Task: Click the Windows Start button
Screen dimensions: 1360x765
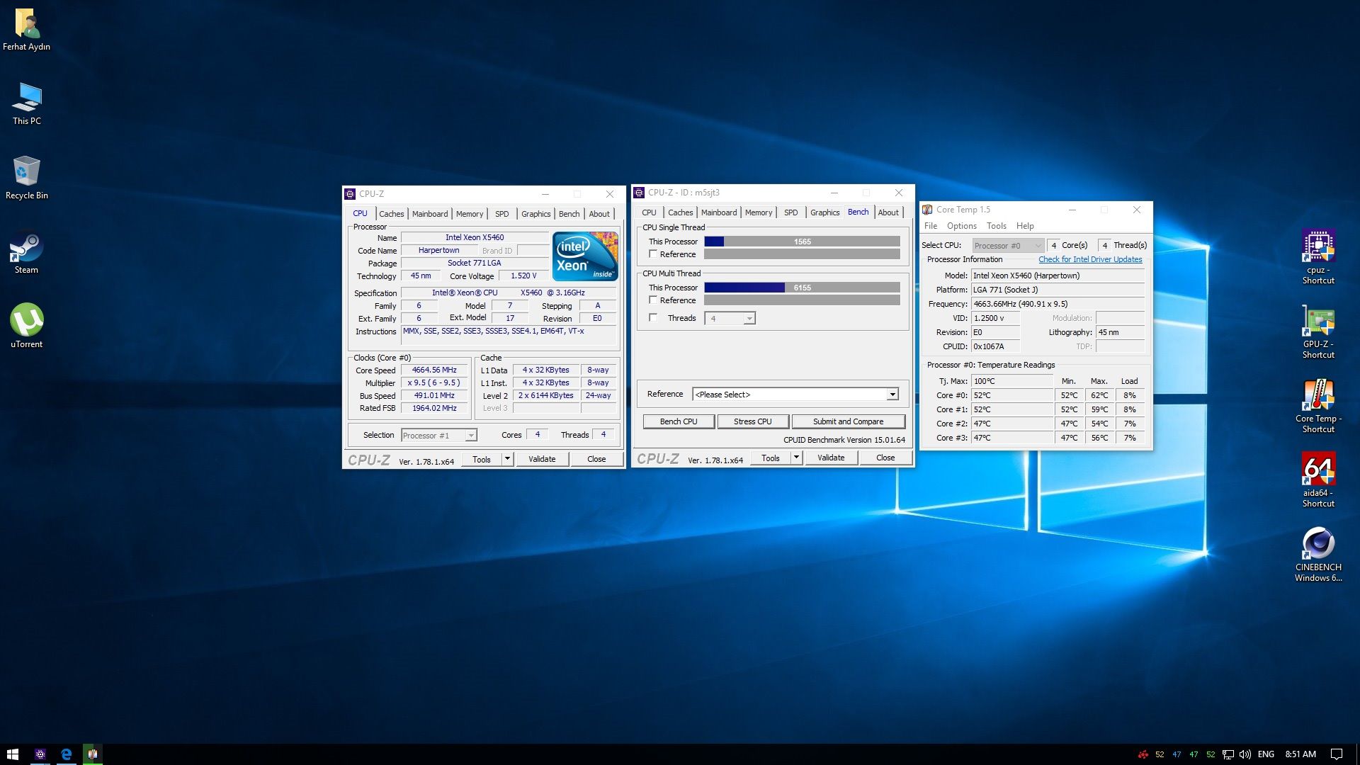Action: click(x=12, y=754)
